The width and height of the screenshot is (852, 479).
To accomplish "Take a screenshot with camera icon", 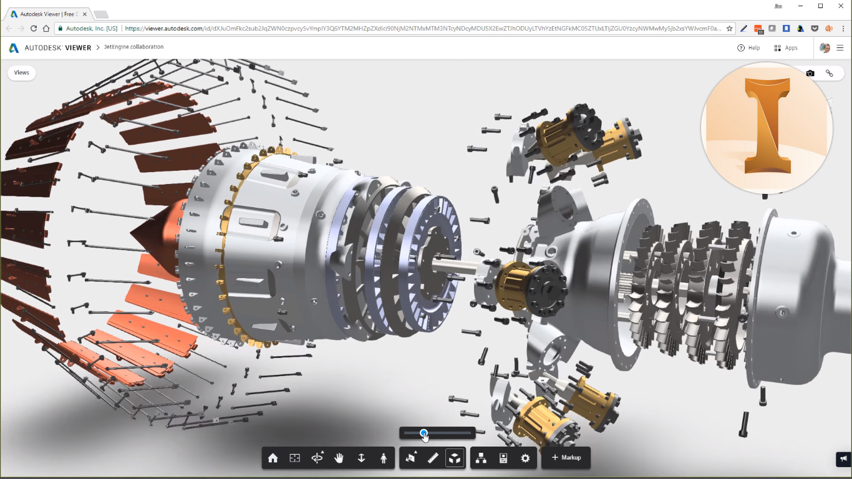I will pyautogui.click(x=810, y=73).
